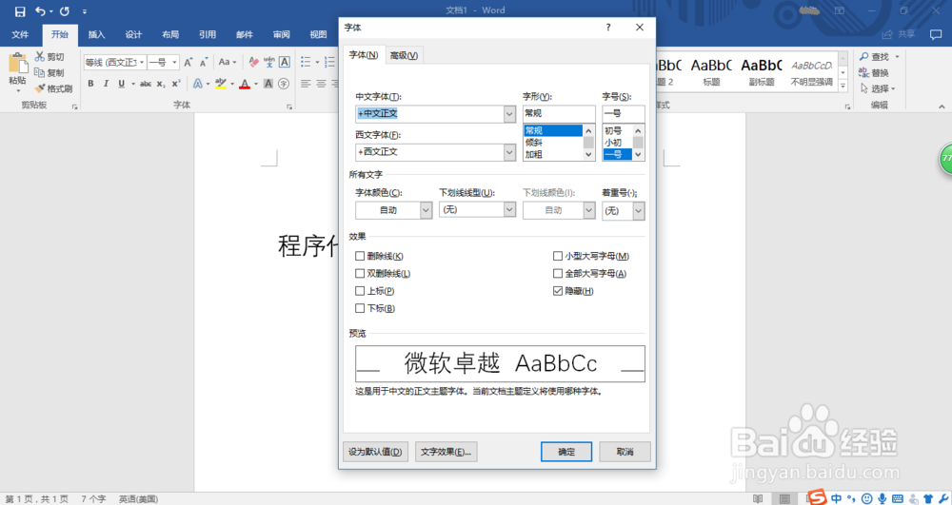Click the Grow Font (A▲) icon
The width and height of the screenshot is (952, 505).
pyautogui.click(x=188, y=62)
